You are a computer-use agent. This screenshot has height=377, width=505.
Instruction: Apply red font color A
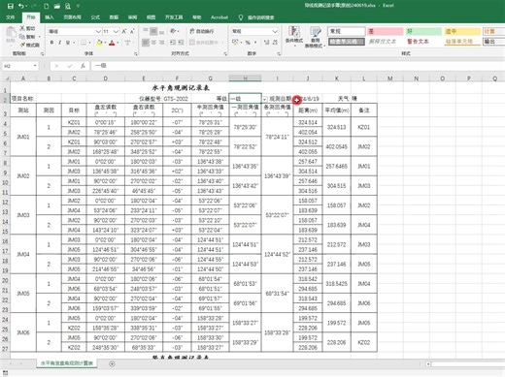[112, 43]
